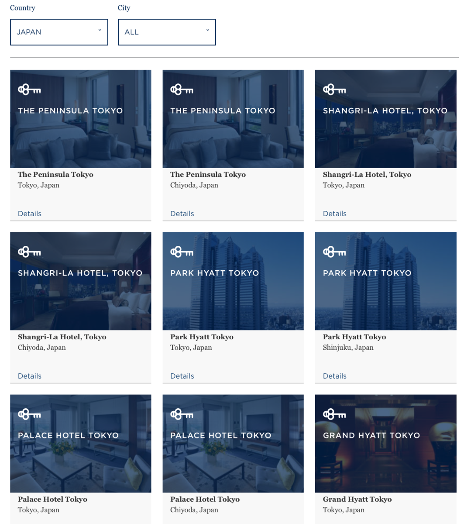The image size is (464, 524).
Task: Click the key icon on the Grand Hyatt Tokyo card
Action: (334, 415)
